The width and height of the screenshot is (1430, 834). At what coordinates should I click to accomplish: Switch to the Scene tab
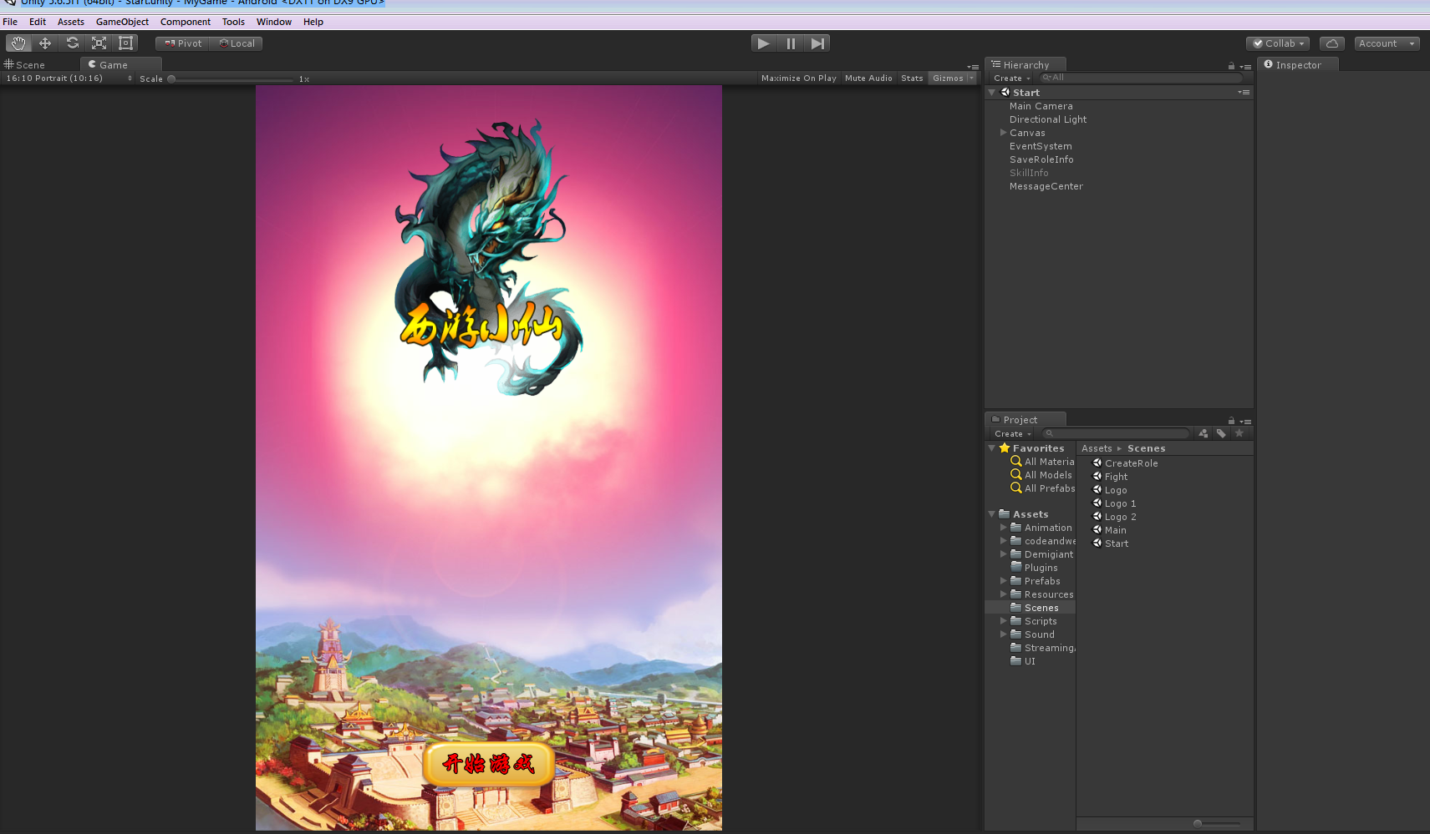[x=30, y=65]
